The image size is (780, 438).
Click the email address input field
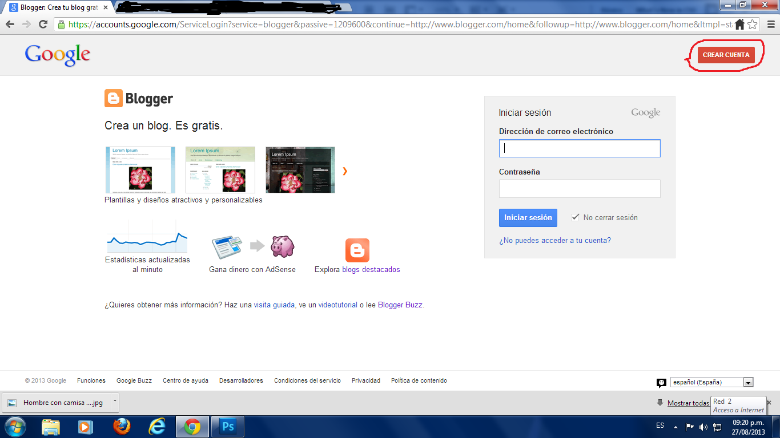579,148
